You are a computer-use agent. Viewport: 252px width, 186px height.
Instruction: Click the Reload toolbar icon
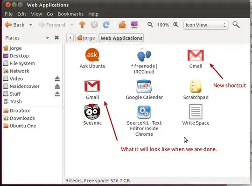[x=106, y=25]
